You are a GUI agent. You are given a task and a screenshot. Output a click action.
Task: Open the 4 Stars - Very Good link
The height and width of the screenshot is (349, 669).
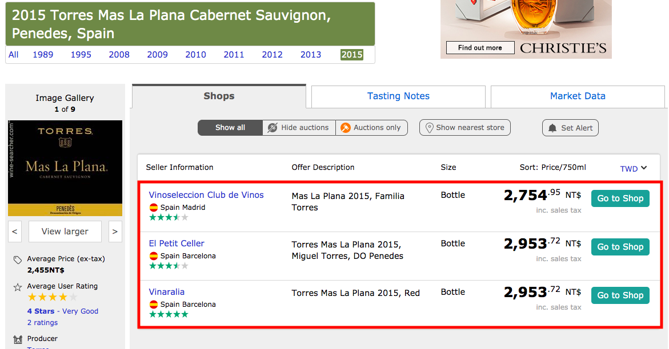[63, 311]
